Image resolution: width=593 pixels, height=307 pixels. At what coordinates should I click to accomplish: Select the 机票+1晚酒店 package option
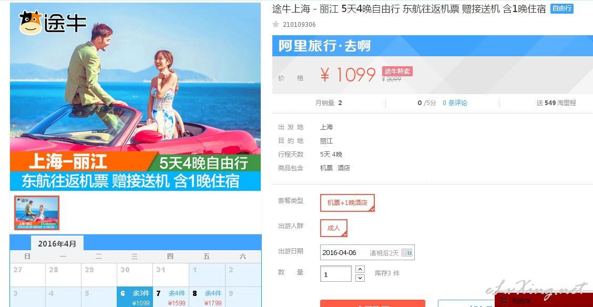(x=347, y=202)
